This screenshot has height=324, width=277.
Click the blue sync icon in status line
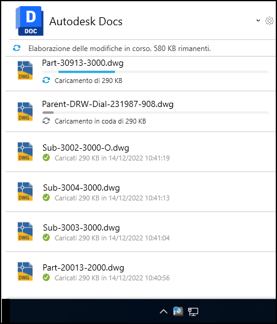click(x=17, y=48)
